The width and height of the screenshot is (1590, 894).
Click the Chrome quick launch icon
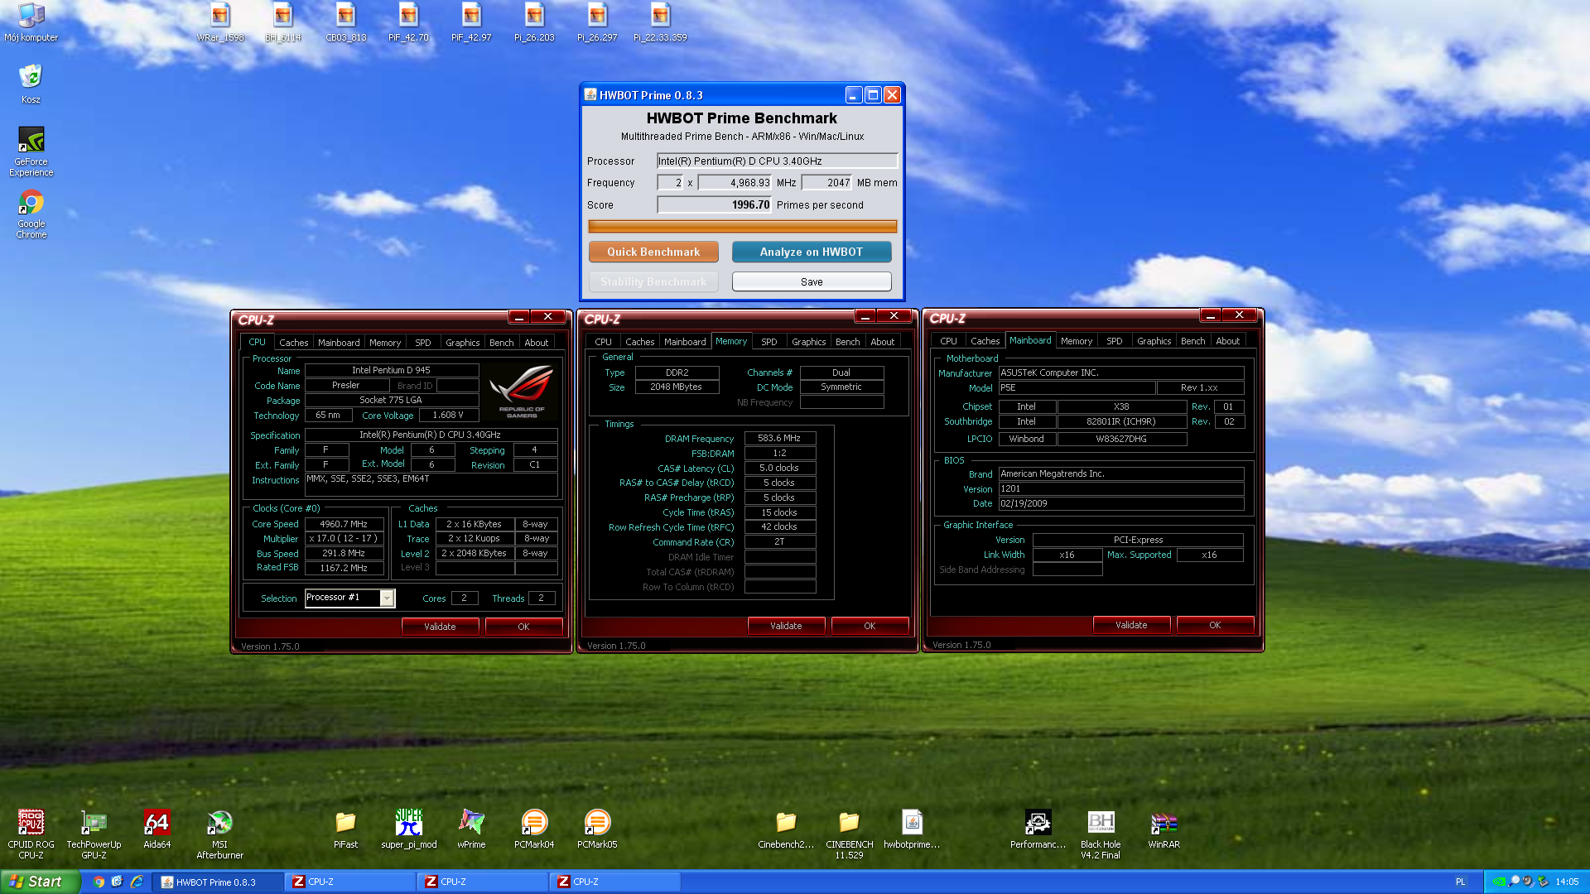coord(99,882)
